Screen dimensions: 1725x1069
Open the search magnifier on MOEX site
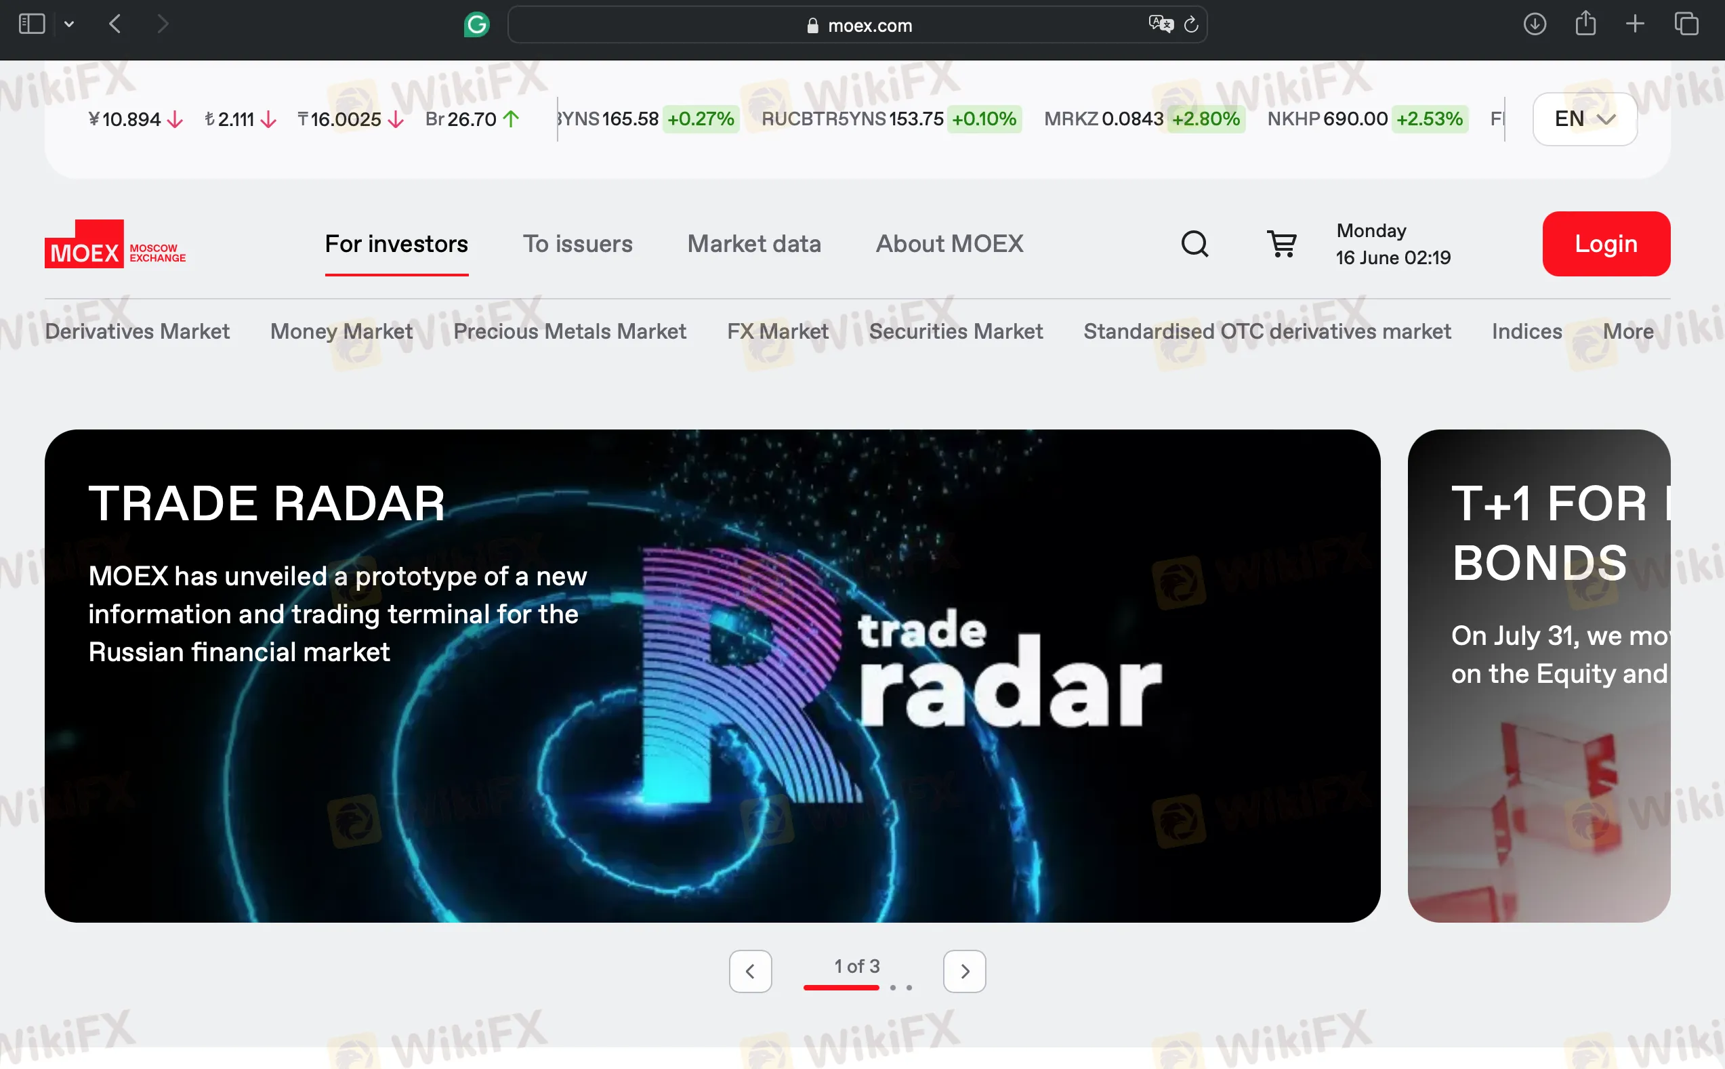[1193, 244]
